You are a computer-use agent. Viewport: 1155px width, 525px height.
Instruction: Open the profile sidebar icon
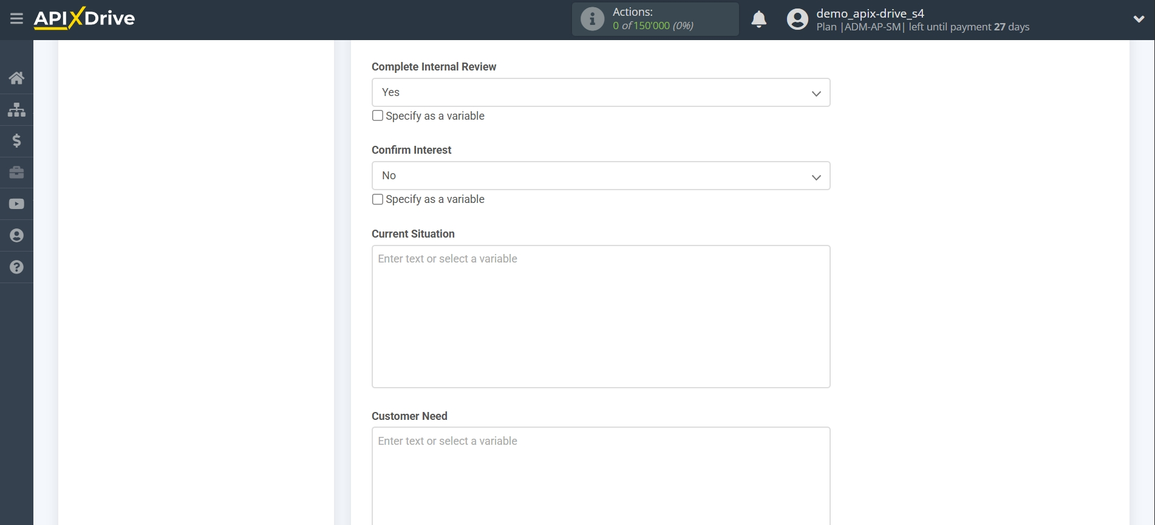click(x=16, y=236)
